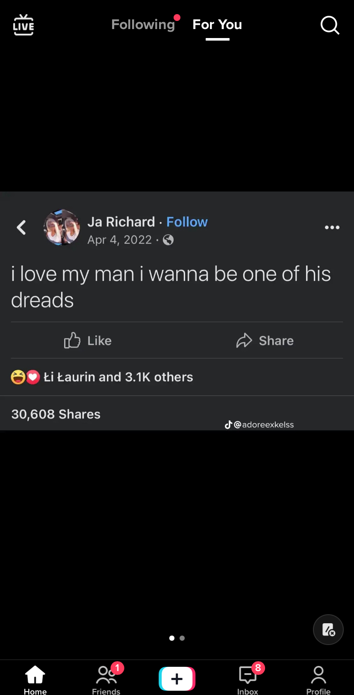Tap the 30,608 Shares count
Image resolution: width=354 pixels, height=695 pixels.
click(x=56, y=414)
